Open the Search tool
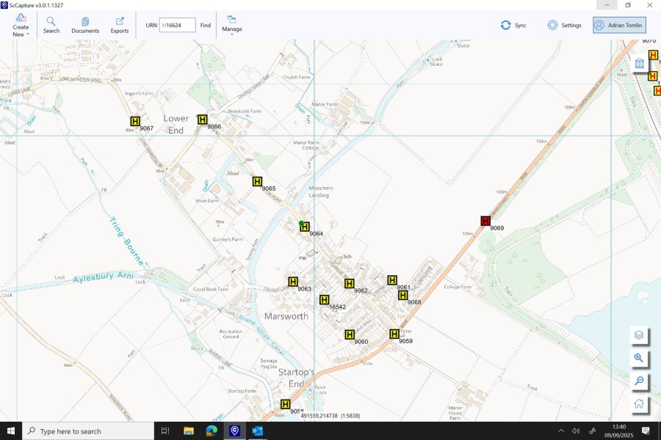Screen dimensions: 661x440 (51, 25)
